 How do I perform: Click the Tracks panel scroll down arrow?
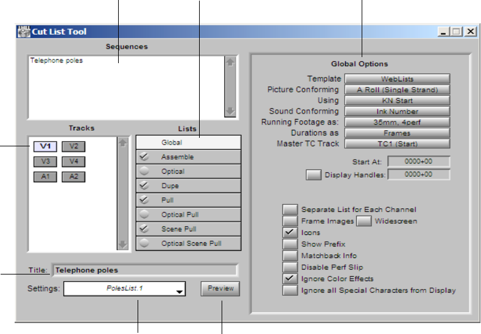tap(123, 244)
